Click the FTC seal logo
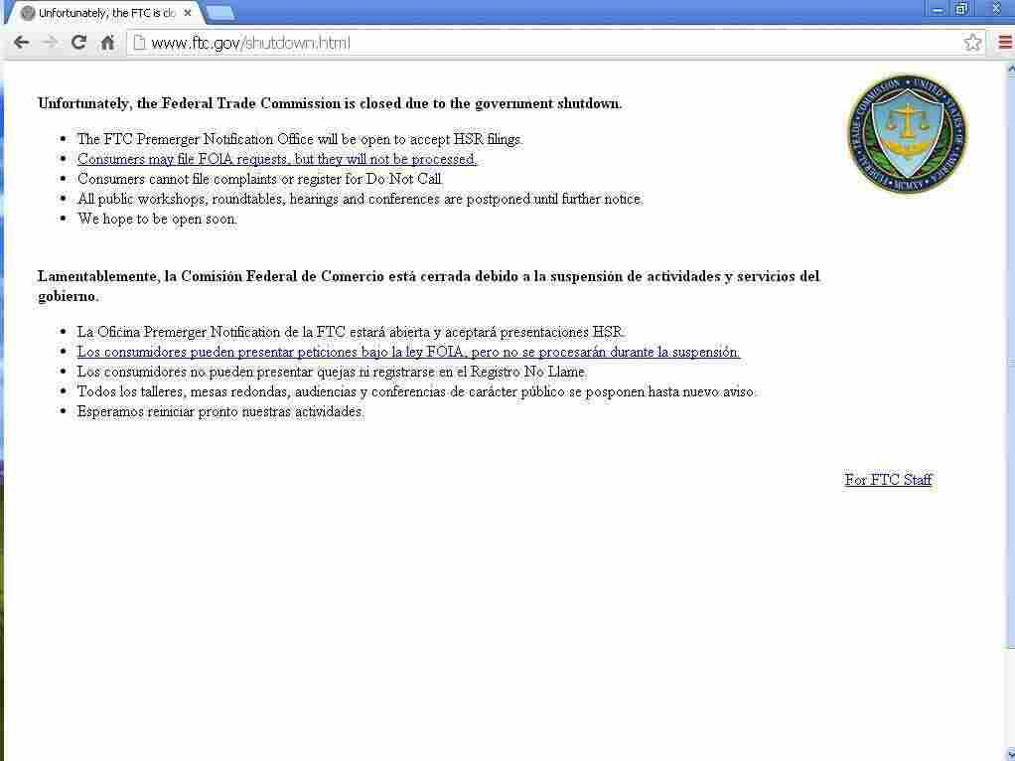 (x=908, y=133)
